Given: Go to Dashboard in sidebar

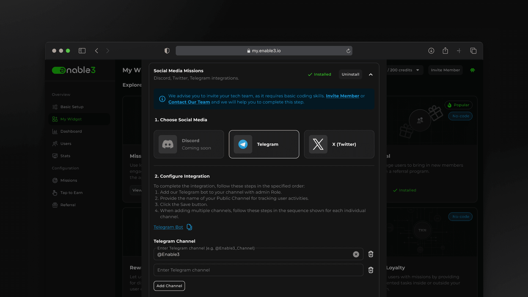Looking at the screenshot, I should 79,131.
